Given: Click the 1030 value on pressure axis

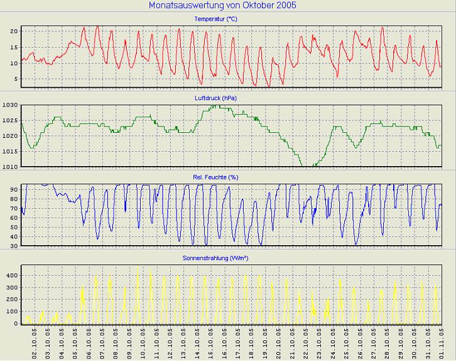Looking at the screenshot, I should tap(10, 105).
